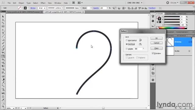This screenshot has height=110, width=195.
Task: Open the fill color dropdown arrow
Action: click(22, 8)
